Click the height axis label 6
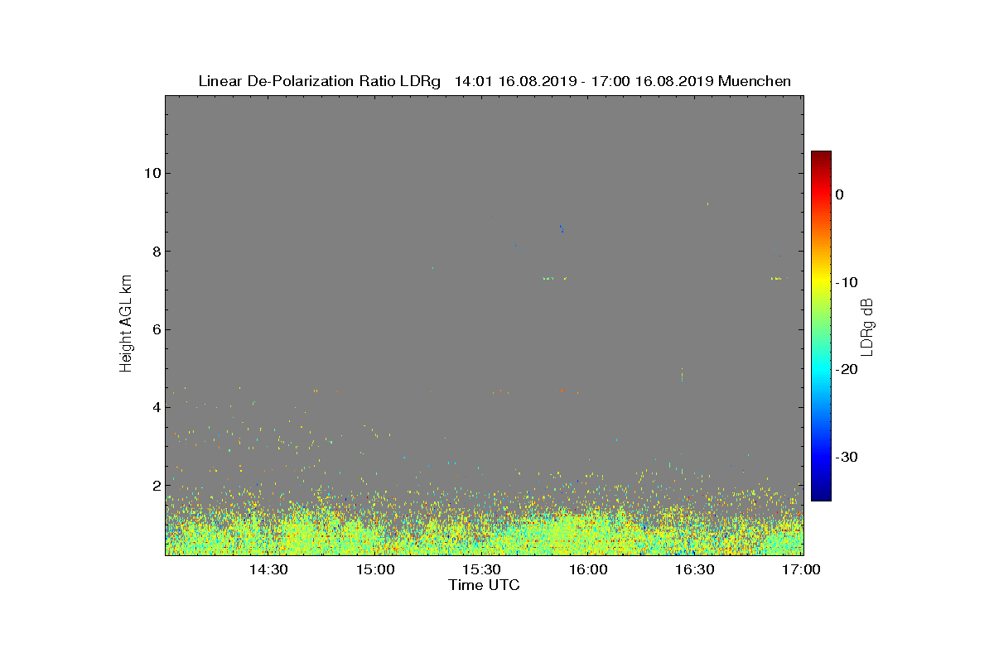994x662 pixels. click(x=156, y=329)
